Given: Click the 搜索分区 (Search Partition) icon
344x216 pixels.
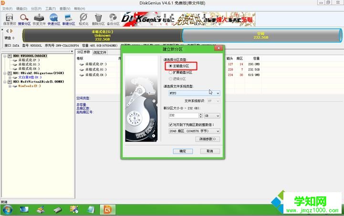Looking at the screenshot, I should [x=24, y=19].
